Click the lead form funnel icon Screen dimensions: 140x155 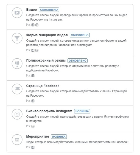pyautogui.click(x=17, y=38)
